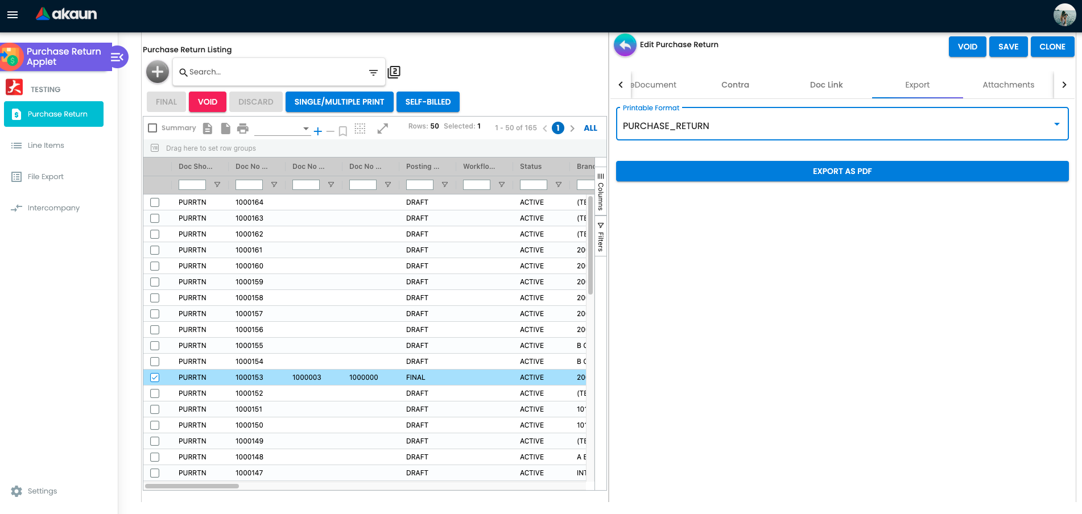The height and width of the screenshot is (514, 1082).
Task: Go to next page of listing
Action: click(572, 128)
